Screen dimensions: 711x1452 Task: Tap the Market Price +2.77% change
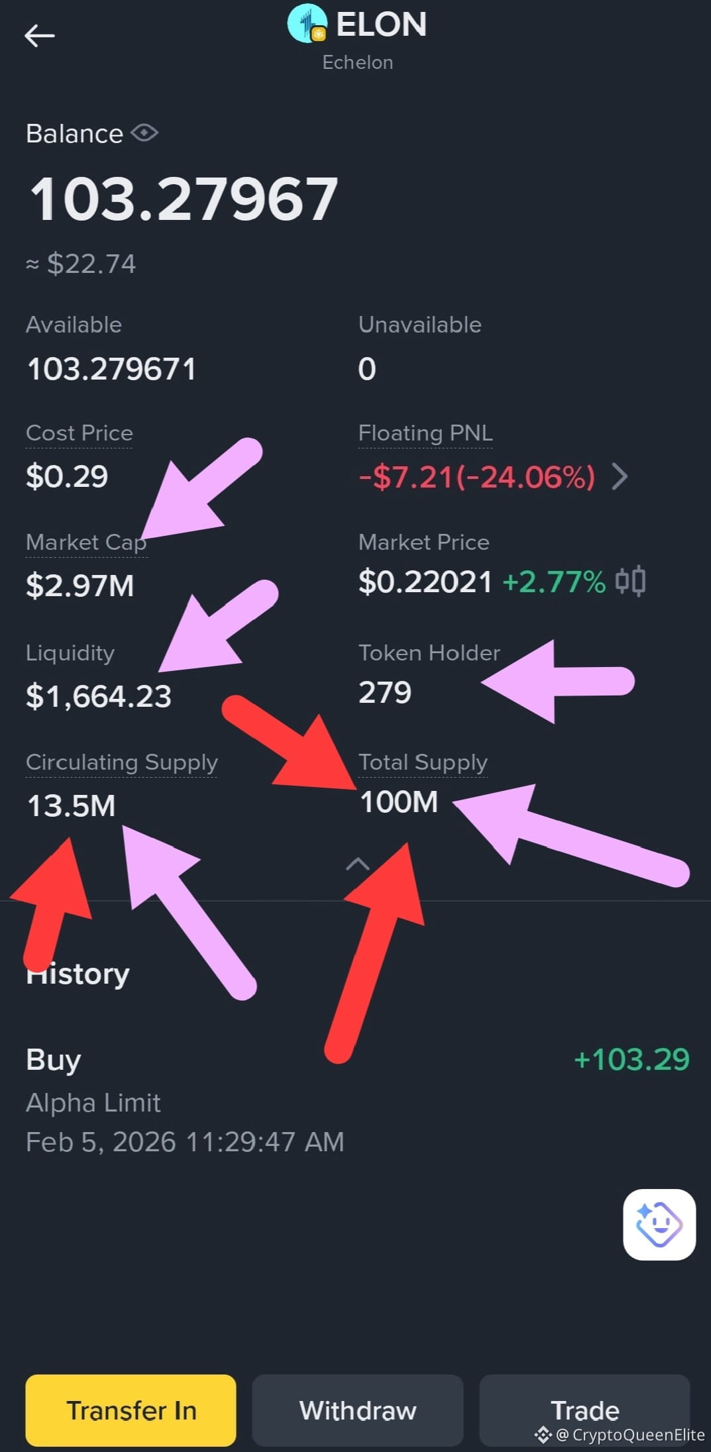coord(554,582)
